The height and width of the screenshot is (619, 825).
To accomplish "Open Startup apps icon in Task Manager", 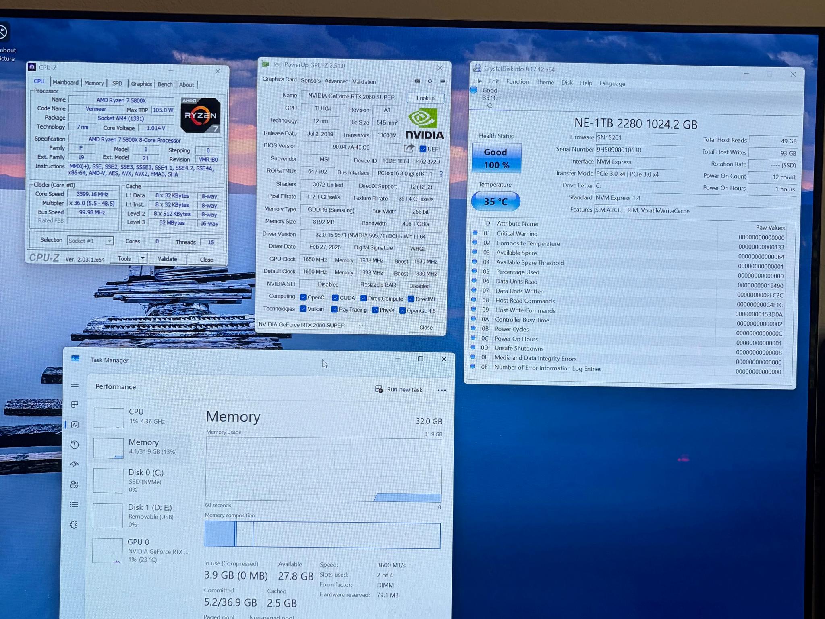I will pos(75,464).
